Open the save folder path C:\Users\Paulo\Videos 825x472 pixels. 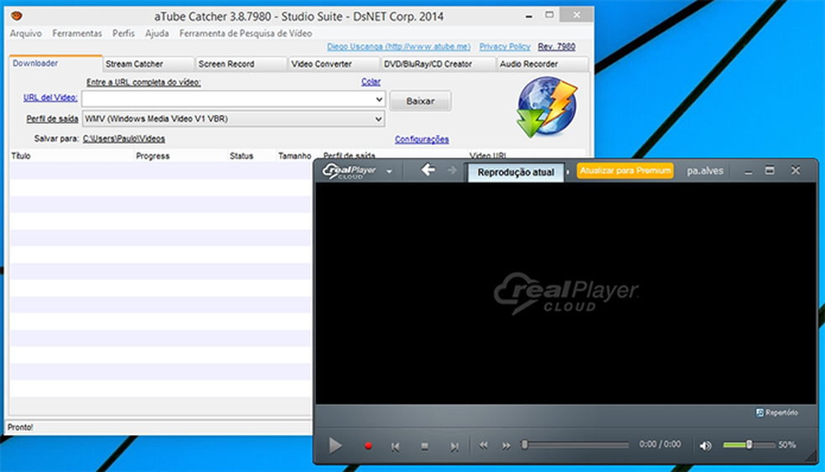click(x=123, y=138)
